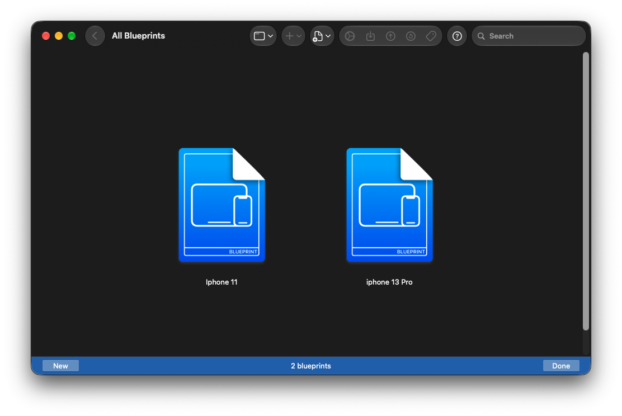Zoom the window with the green button
Image resolution: width=622 pixels, height=416 pixels.
pos(72,36)
